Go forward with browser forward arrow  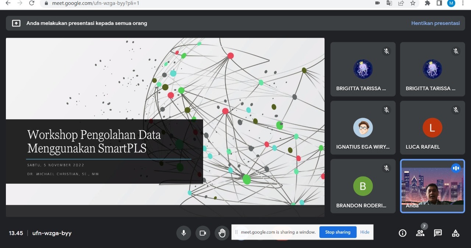pos(20,3)
